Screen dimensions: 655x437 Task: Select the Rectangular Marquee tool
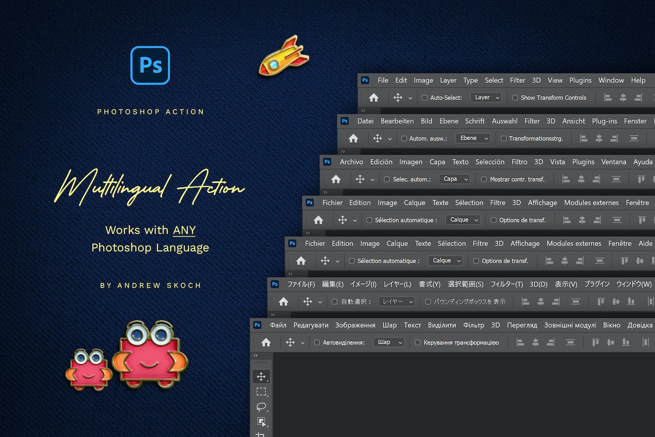tap(261, 392)
